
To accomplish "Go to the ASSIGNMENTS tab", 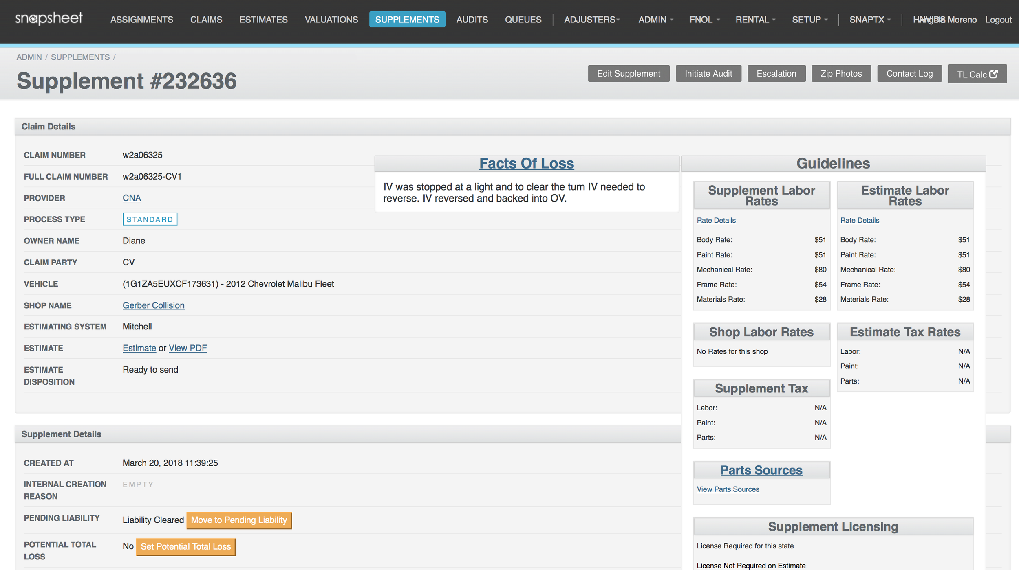I will tap(141, 20).
